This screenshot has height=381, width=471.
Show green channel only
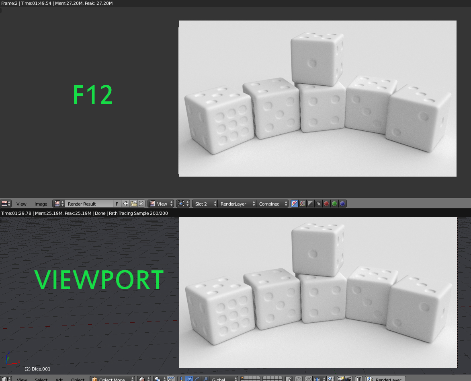point(334,204)
